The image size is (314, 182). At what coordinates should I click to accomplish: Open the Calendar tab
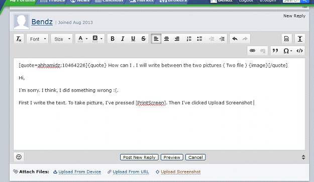[x=110, y=1]
